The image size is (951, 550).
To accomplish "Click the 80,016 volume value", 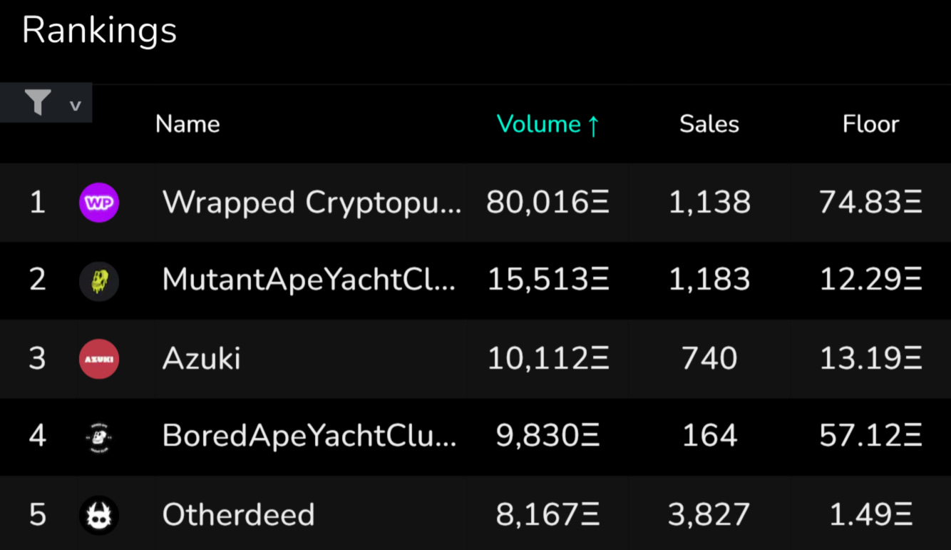I will 548,203.
